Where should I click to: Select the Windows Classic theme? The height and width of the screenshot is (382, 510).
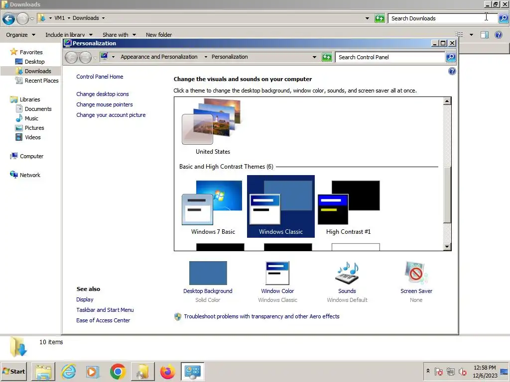point(281,206)
